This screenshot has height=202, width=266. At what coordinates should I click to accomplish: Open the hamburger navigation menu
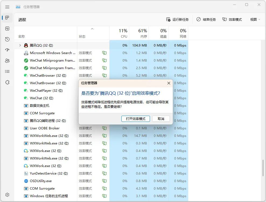click(x=7, y=7)
